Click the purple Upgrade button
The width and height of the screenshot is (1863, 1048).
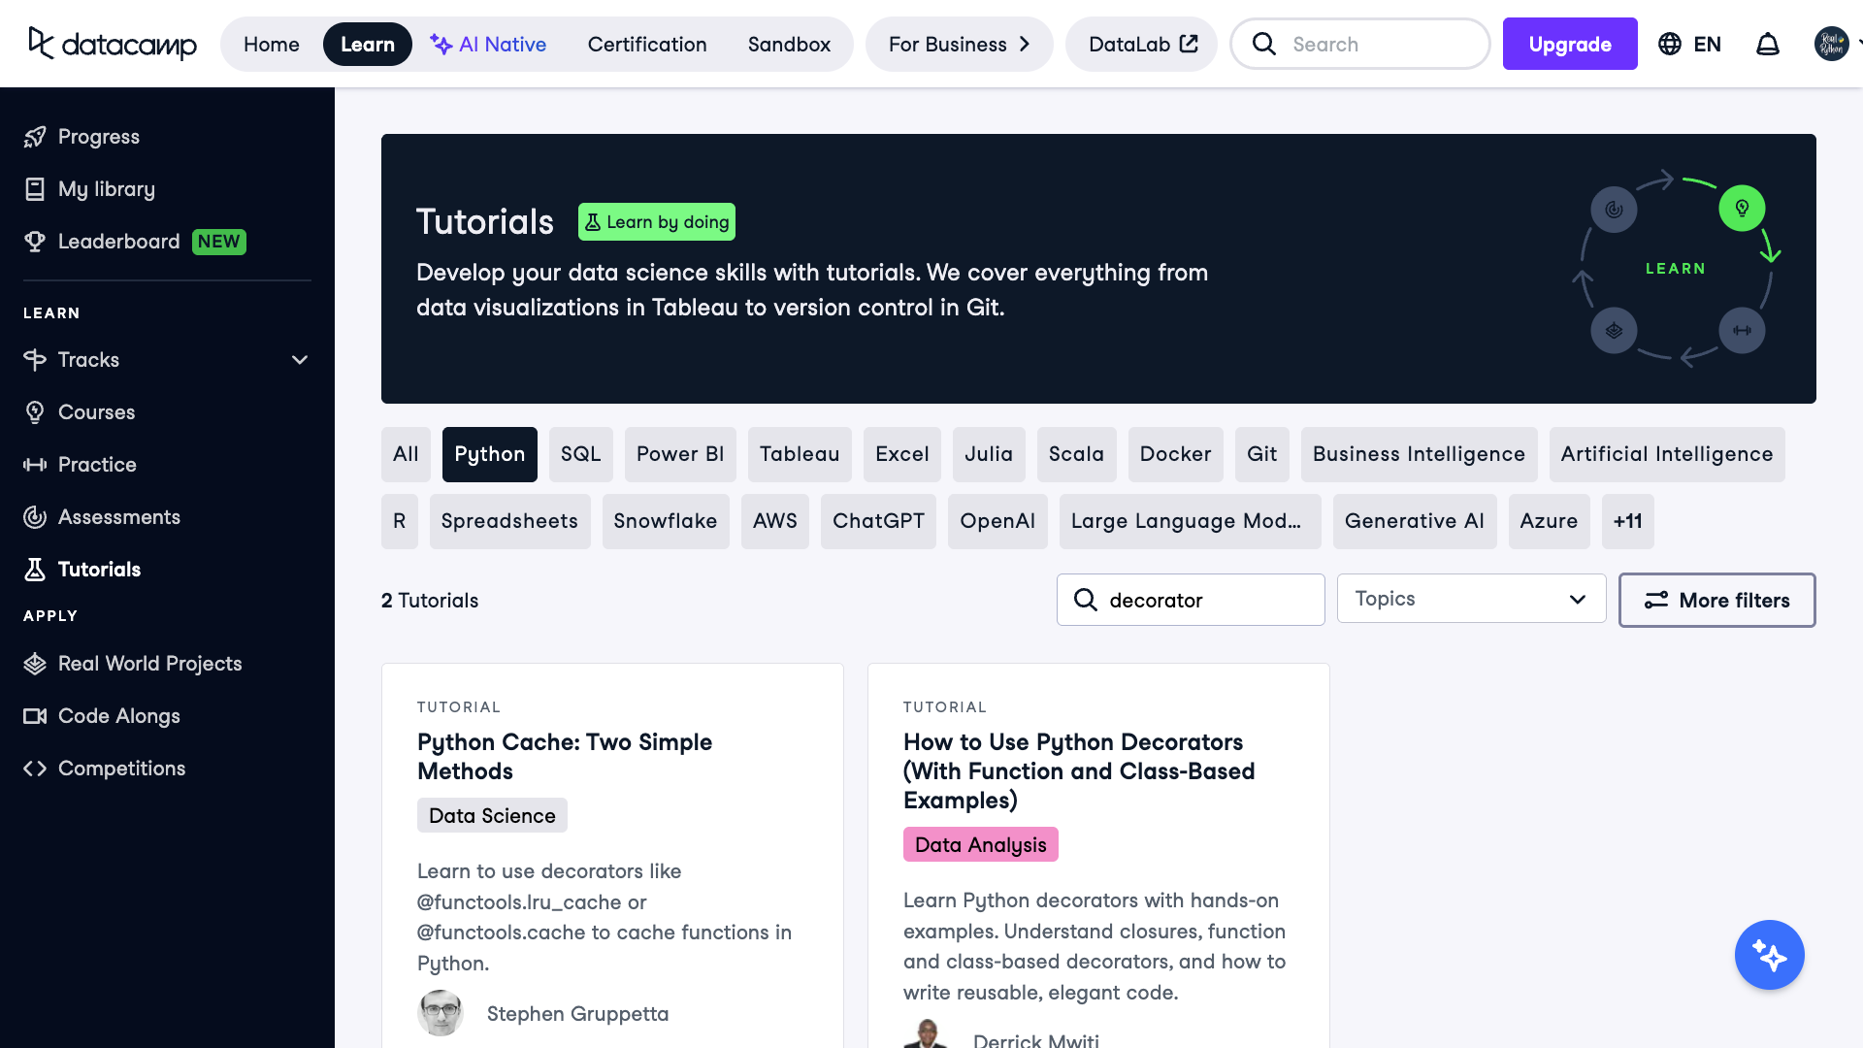coord(1569,45)
